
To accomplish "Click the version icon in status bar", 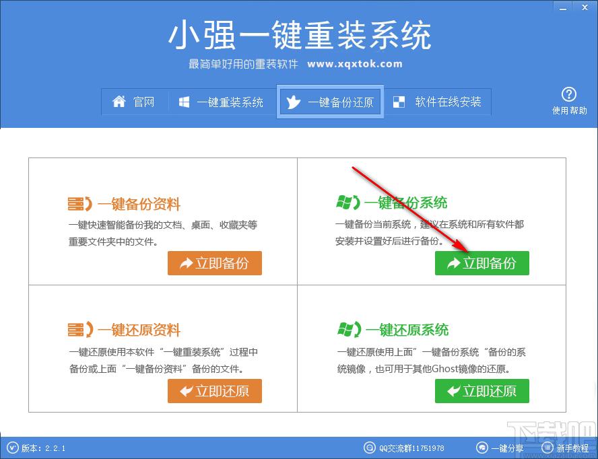I will pyautogui.click(x=13, y=448).
